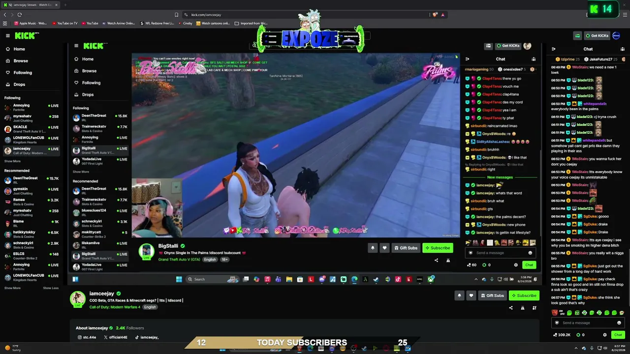Screen dimensions: 630x354
Task: Click the English language tag under iamceejay's title
Action: [150, 307]
